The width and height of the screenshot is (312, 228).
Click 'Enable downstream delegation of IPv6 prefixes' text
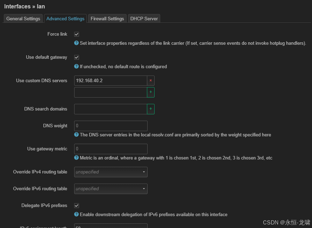[154, 214]
